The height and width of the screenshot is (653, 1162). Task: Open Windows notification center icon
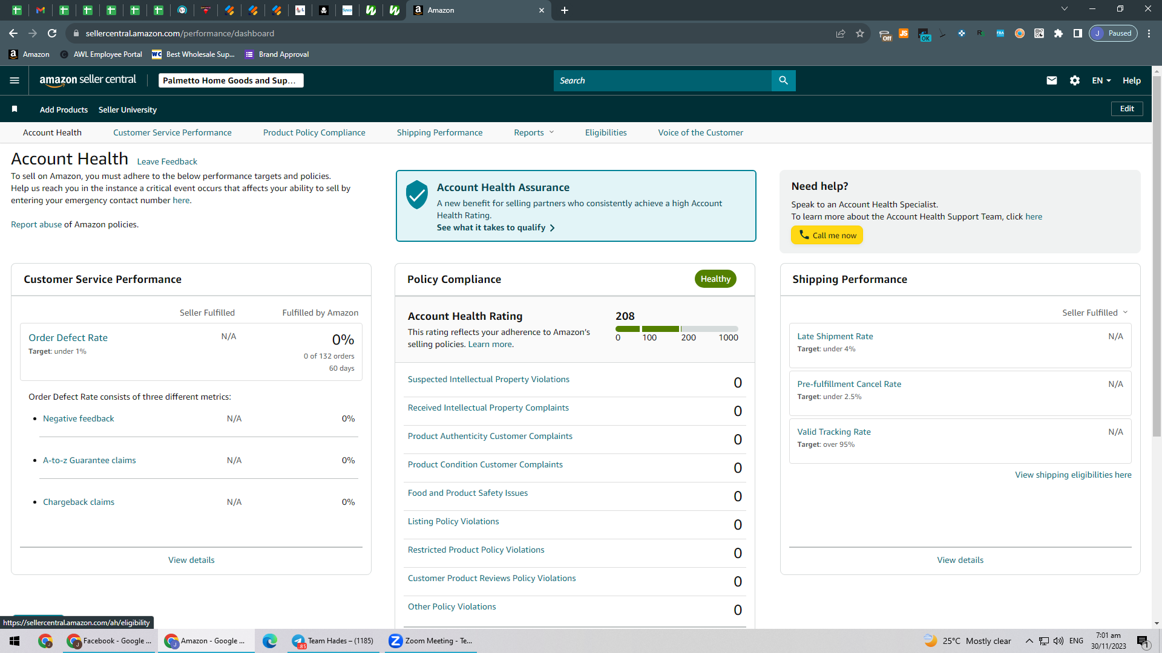tap(1143, 641)
